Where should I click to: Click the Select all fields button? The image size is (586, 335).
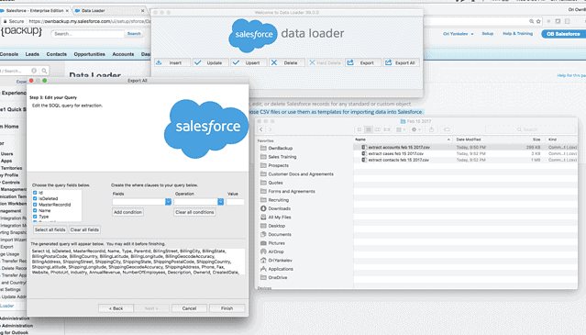click(50, 229)
